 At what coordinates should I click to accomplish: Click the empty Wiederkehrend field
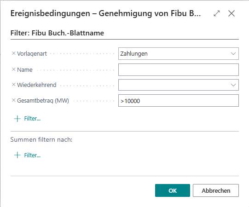tap(178, 85)
